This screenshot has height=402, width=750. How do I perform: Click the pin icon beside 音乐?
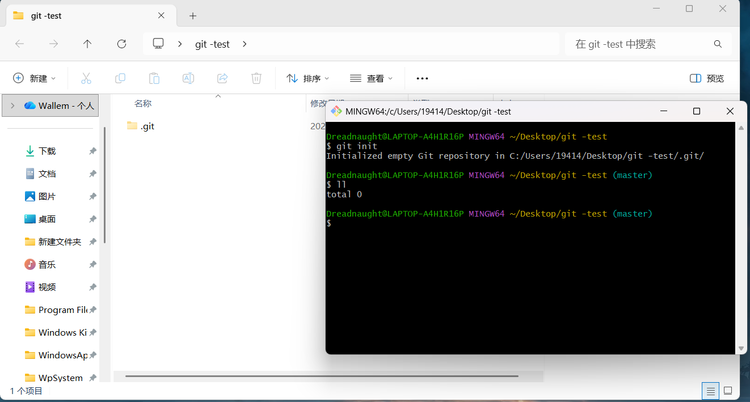pyautogui.click(x=92, y=265)
